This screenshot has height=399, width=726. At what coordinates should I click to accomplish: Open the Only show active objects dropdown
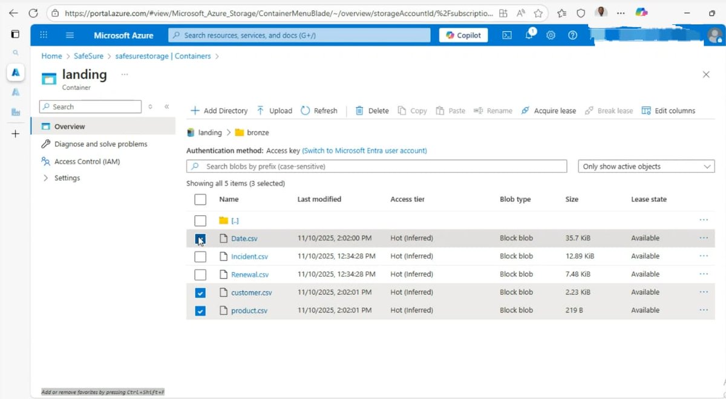click(646, 167)
